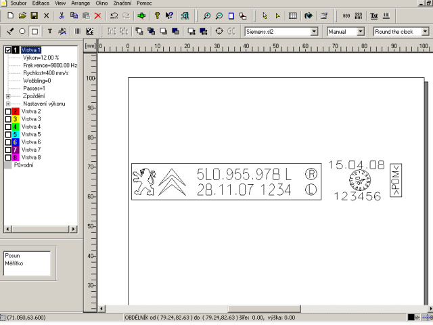Open the Manual mode dropdown

tap(361, 32)
